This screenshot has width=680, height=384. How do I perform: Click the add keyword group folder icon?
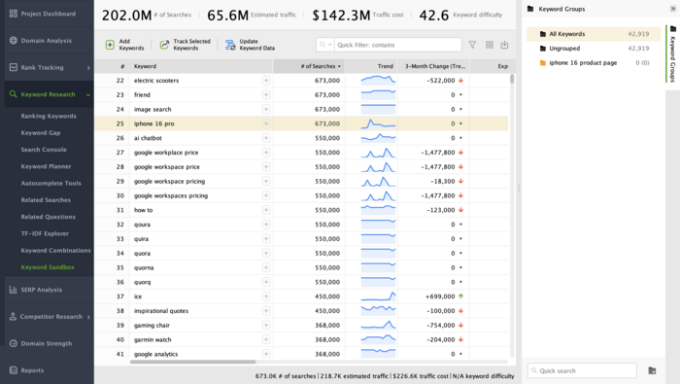[652, 370]
